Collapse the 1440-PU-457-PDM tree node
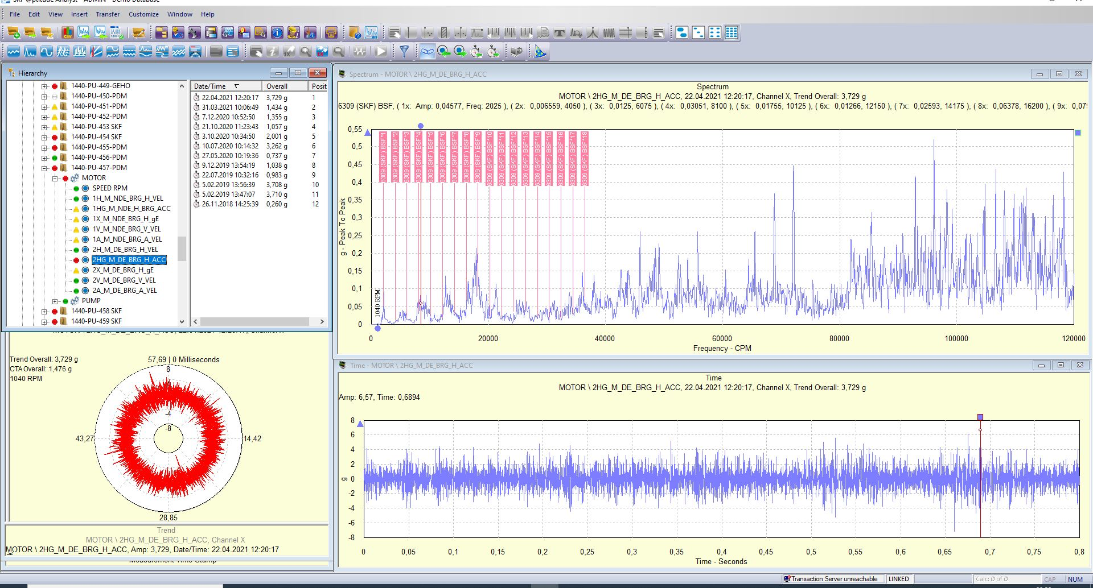 (x=44, y=168)
